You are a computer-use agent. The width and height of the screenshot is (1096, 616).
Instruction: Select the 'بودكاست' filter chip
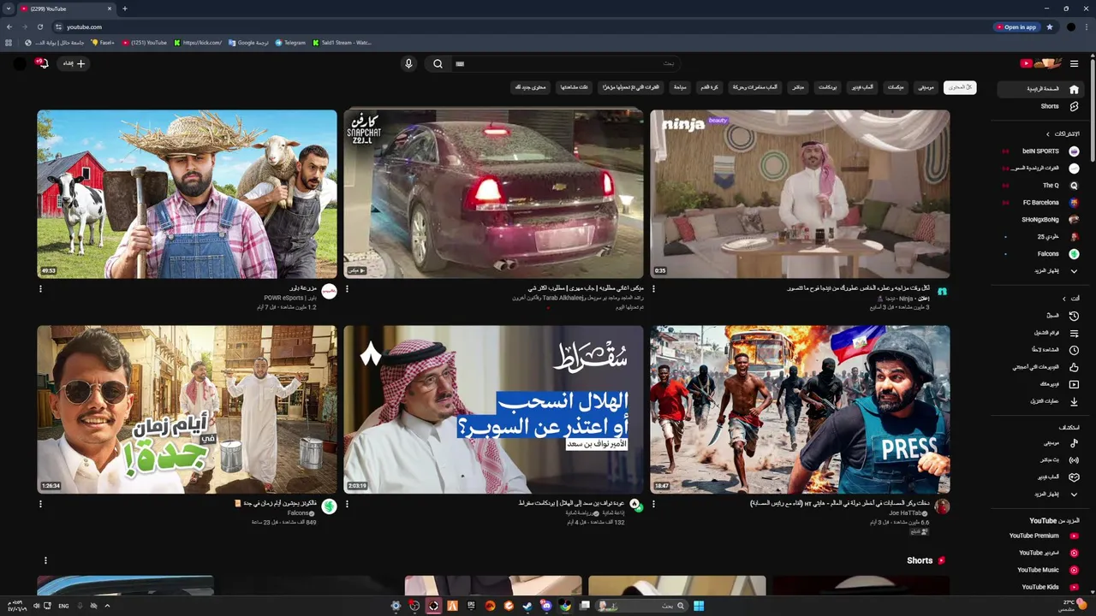click(x=827, y=87)
